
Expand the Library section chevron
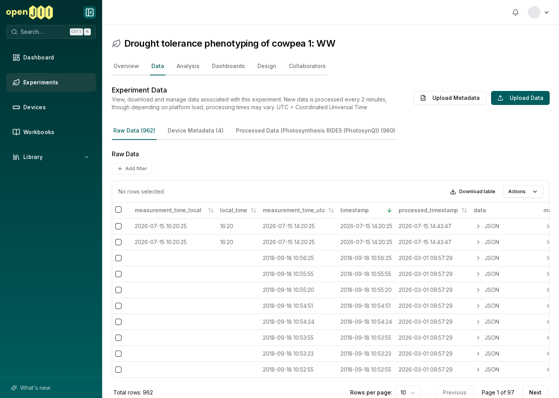[x=87, y=157]
